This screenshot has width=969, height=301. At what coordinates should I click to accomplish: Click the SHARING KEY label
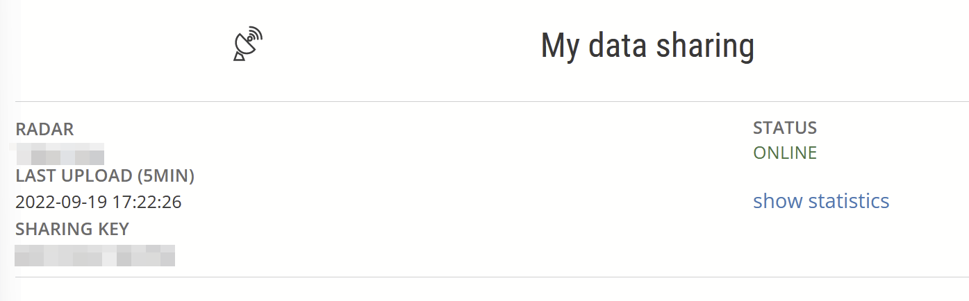[x=72, y=229]
